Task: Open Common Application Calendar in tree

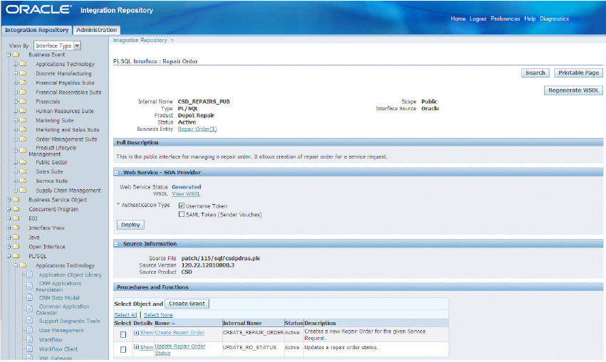Action: pyautogui.click(x=63, y=309)
